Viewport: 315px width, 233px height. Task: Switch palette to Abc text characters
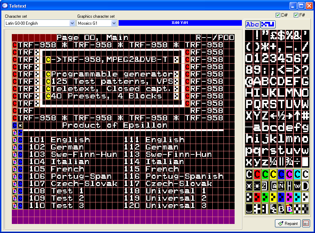click(x=253, y=24)
